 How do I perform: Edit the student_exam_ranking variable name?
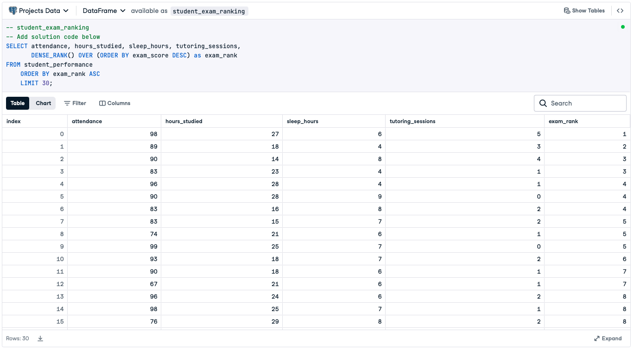[x=209, y=11]
